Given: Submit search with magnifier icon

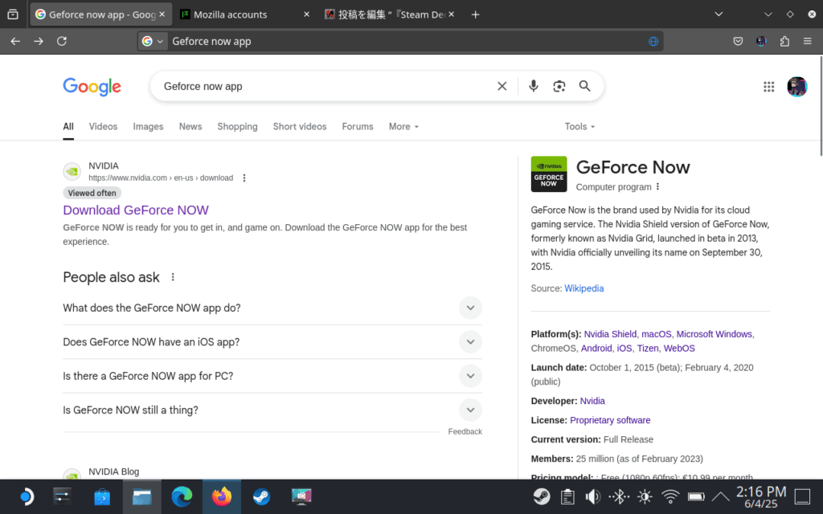Looking at the screenshot, I should 585,86.
